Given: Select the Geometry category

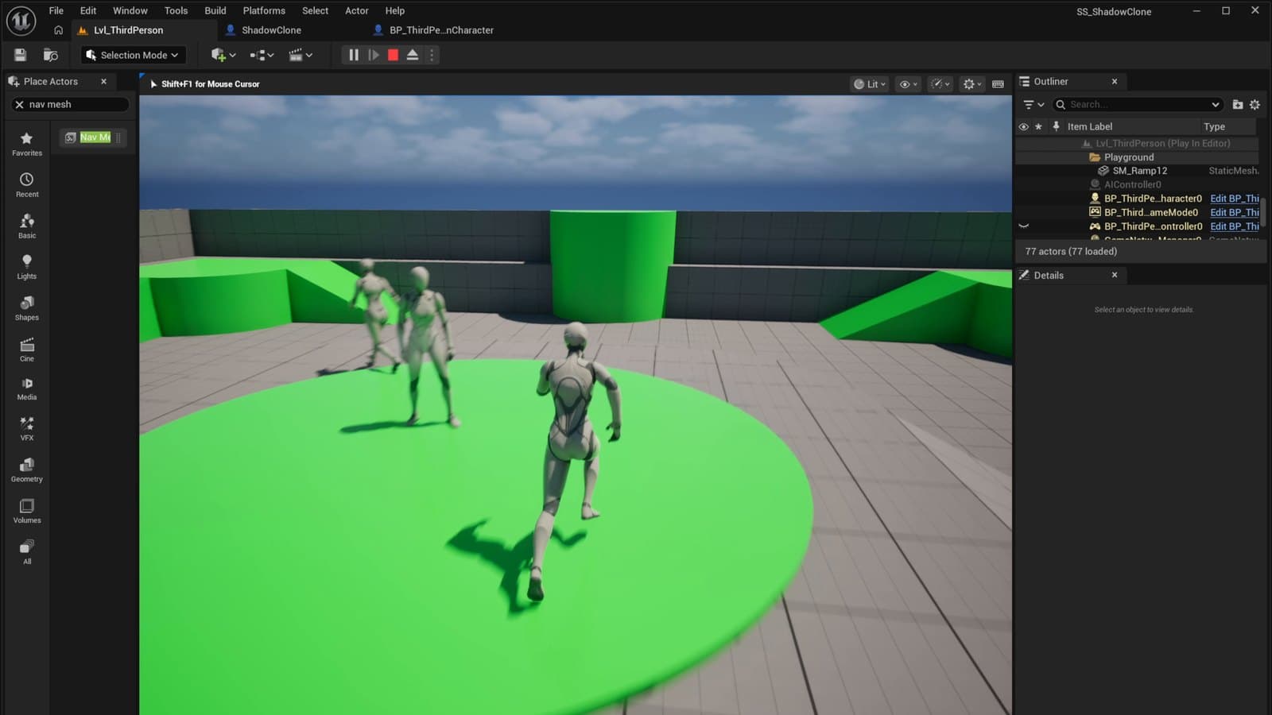Looking at the screenshot, I should (x=26, y=470).
